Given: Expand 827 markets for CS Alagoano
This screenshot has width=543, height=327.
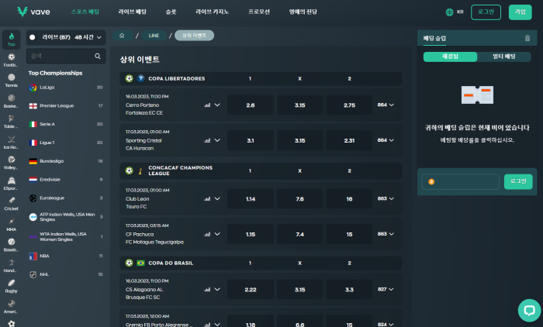Looking at the screenshot, I should (x=386, y=289).
